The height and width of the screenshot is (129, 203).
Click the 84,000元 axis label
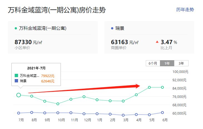click(179, 88)
